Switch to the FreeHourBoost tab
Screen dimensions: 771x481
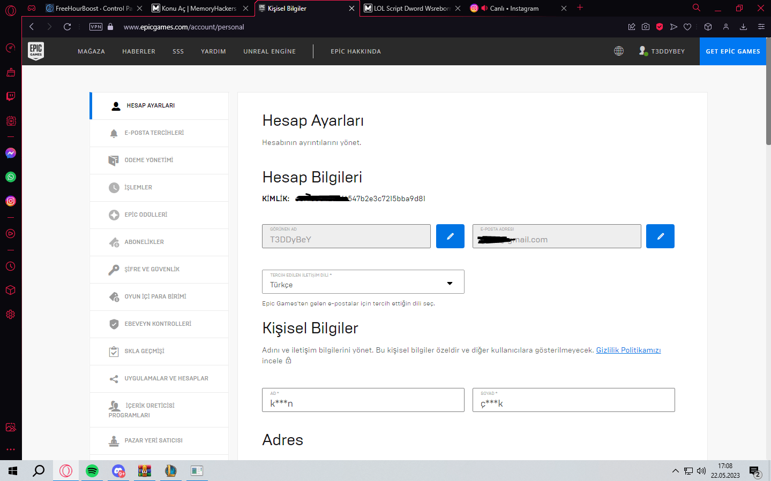pos(94,8)
